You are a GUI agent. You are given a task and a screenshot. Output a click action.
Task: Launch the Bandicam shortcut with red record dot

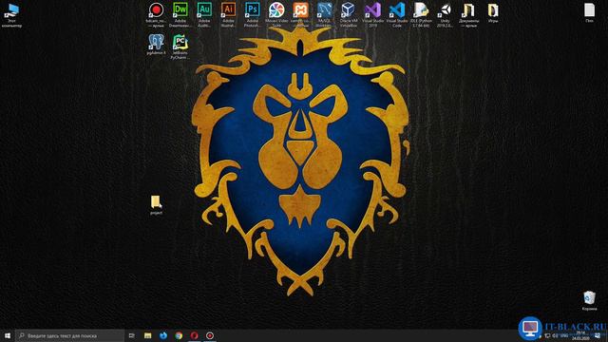(x=156, y=15)
